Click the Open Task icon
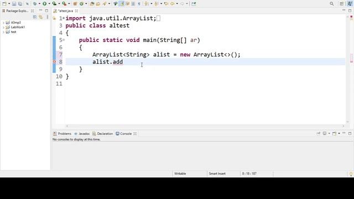The height and width of the screenshot is (199, 354). point(98,4)
